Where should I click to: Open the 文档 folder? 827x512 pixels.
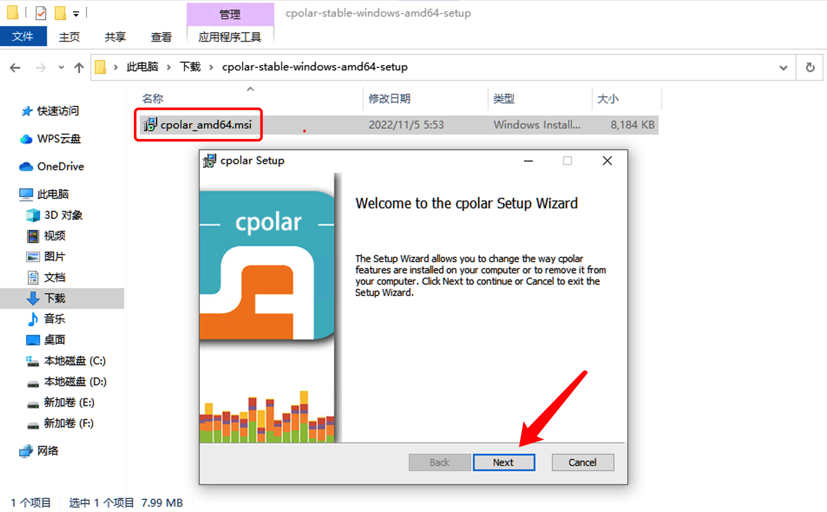[x=55, y=277]
